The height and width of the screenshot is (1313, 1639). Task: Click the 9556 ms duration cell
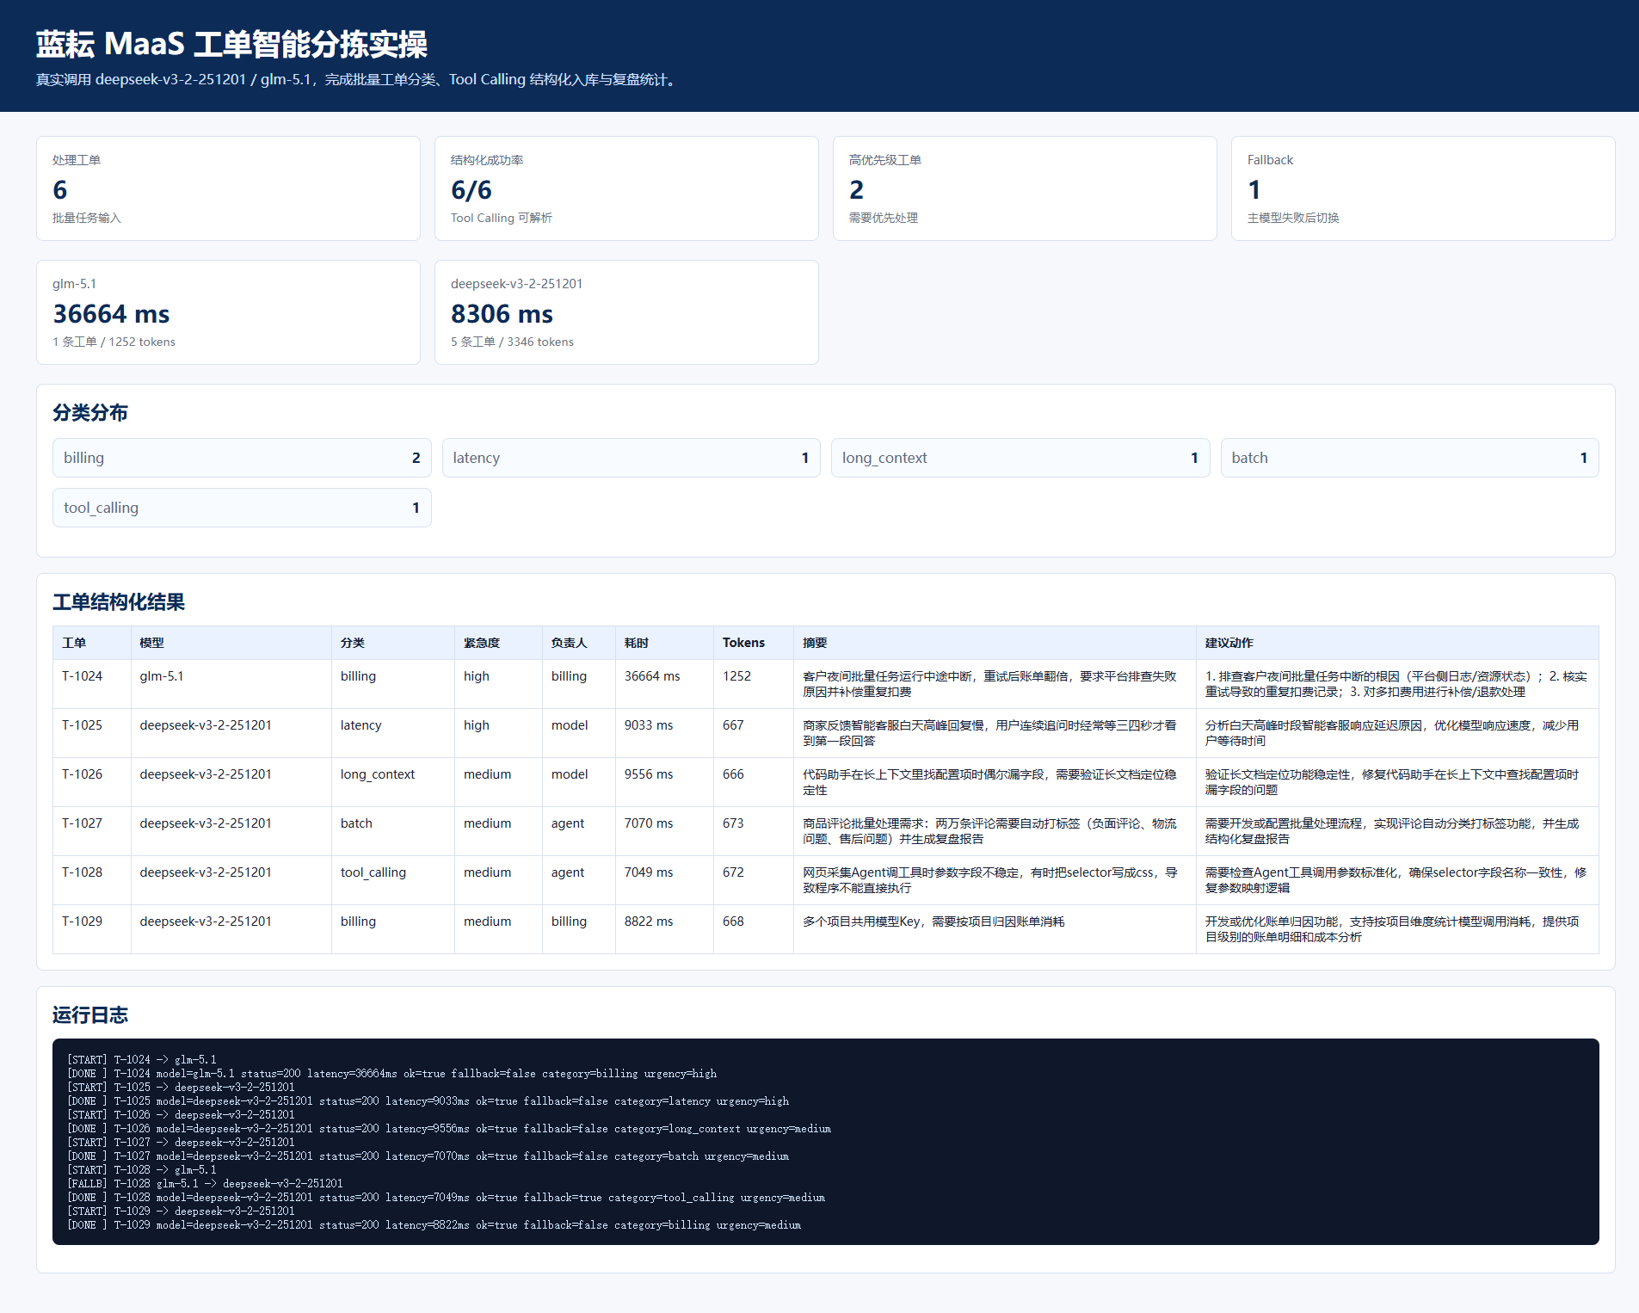(664, 782)
